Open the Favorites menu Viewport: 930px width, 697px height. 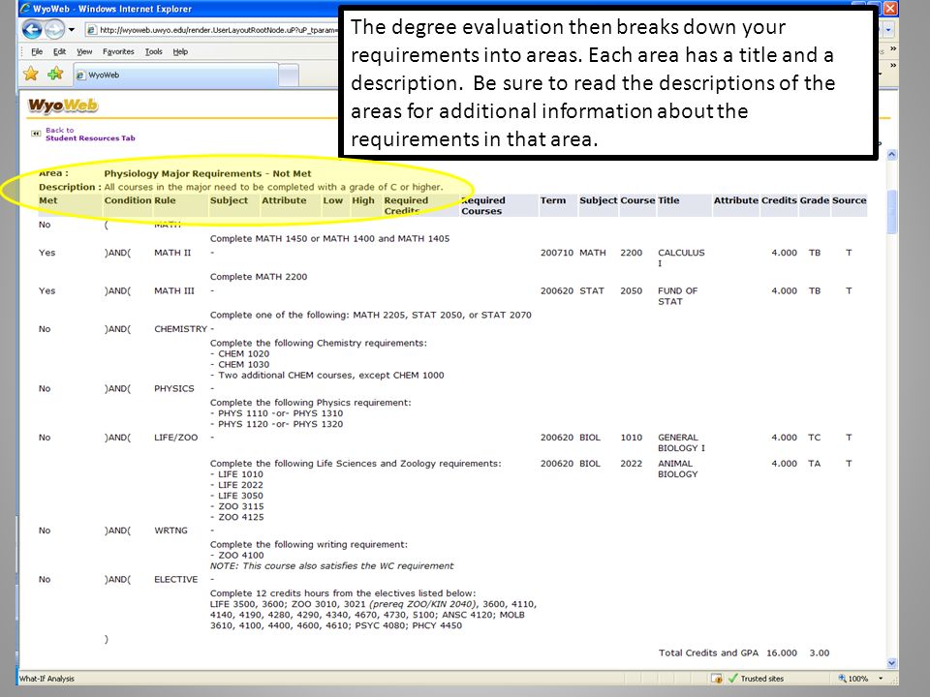(118, 51)
